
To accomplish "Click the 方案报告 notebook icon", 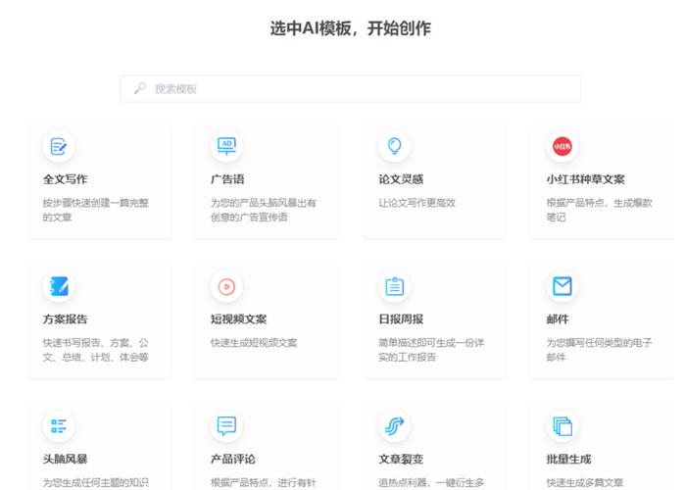I will [59, 287].
